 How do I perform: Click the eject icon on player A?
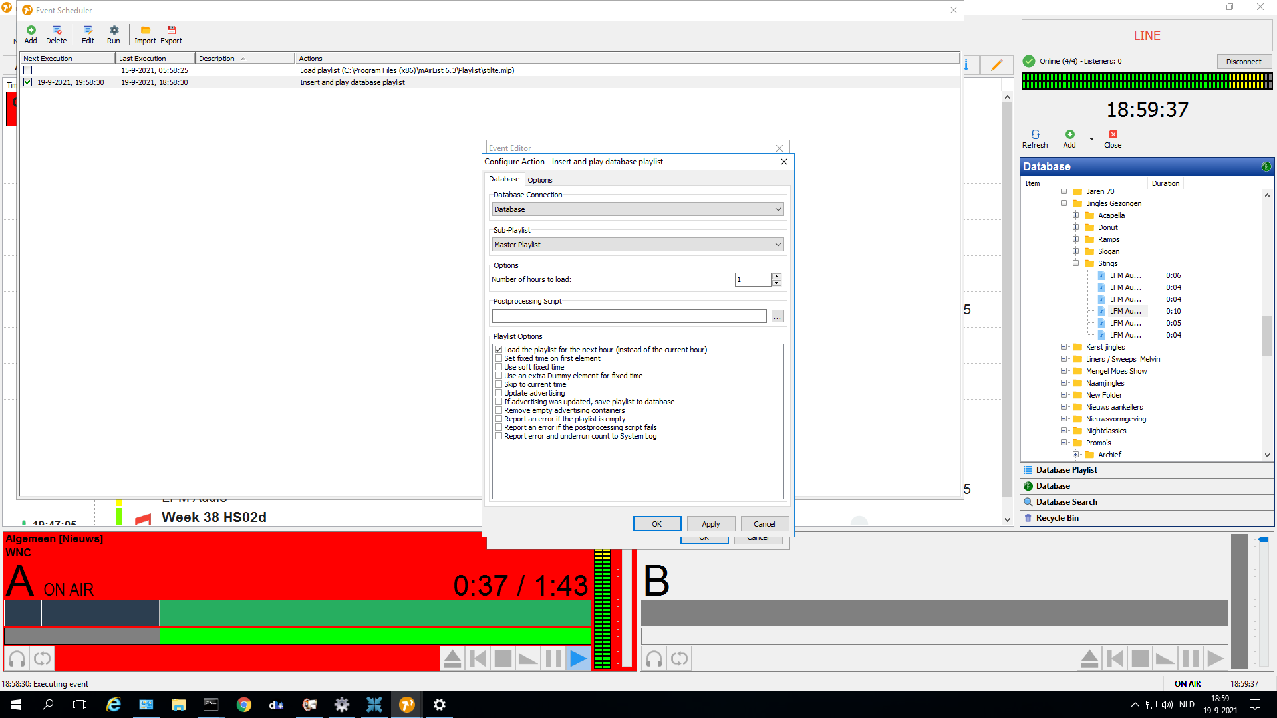(452, 659)
